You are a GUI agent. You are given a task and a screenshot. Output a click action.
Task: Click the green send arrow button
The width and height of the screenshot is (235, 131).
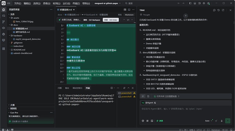pos(228,121)
